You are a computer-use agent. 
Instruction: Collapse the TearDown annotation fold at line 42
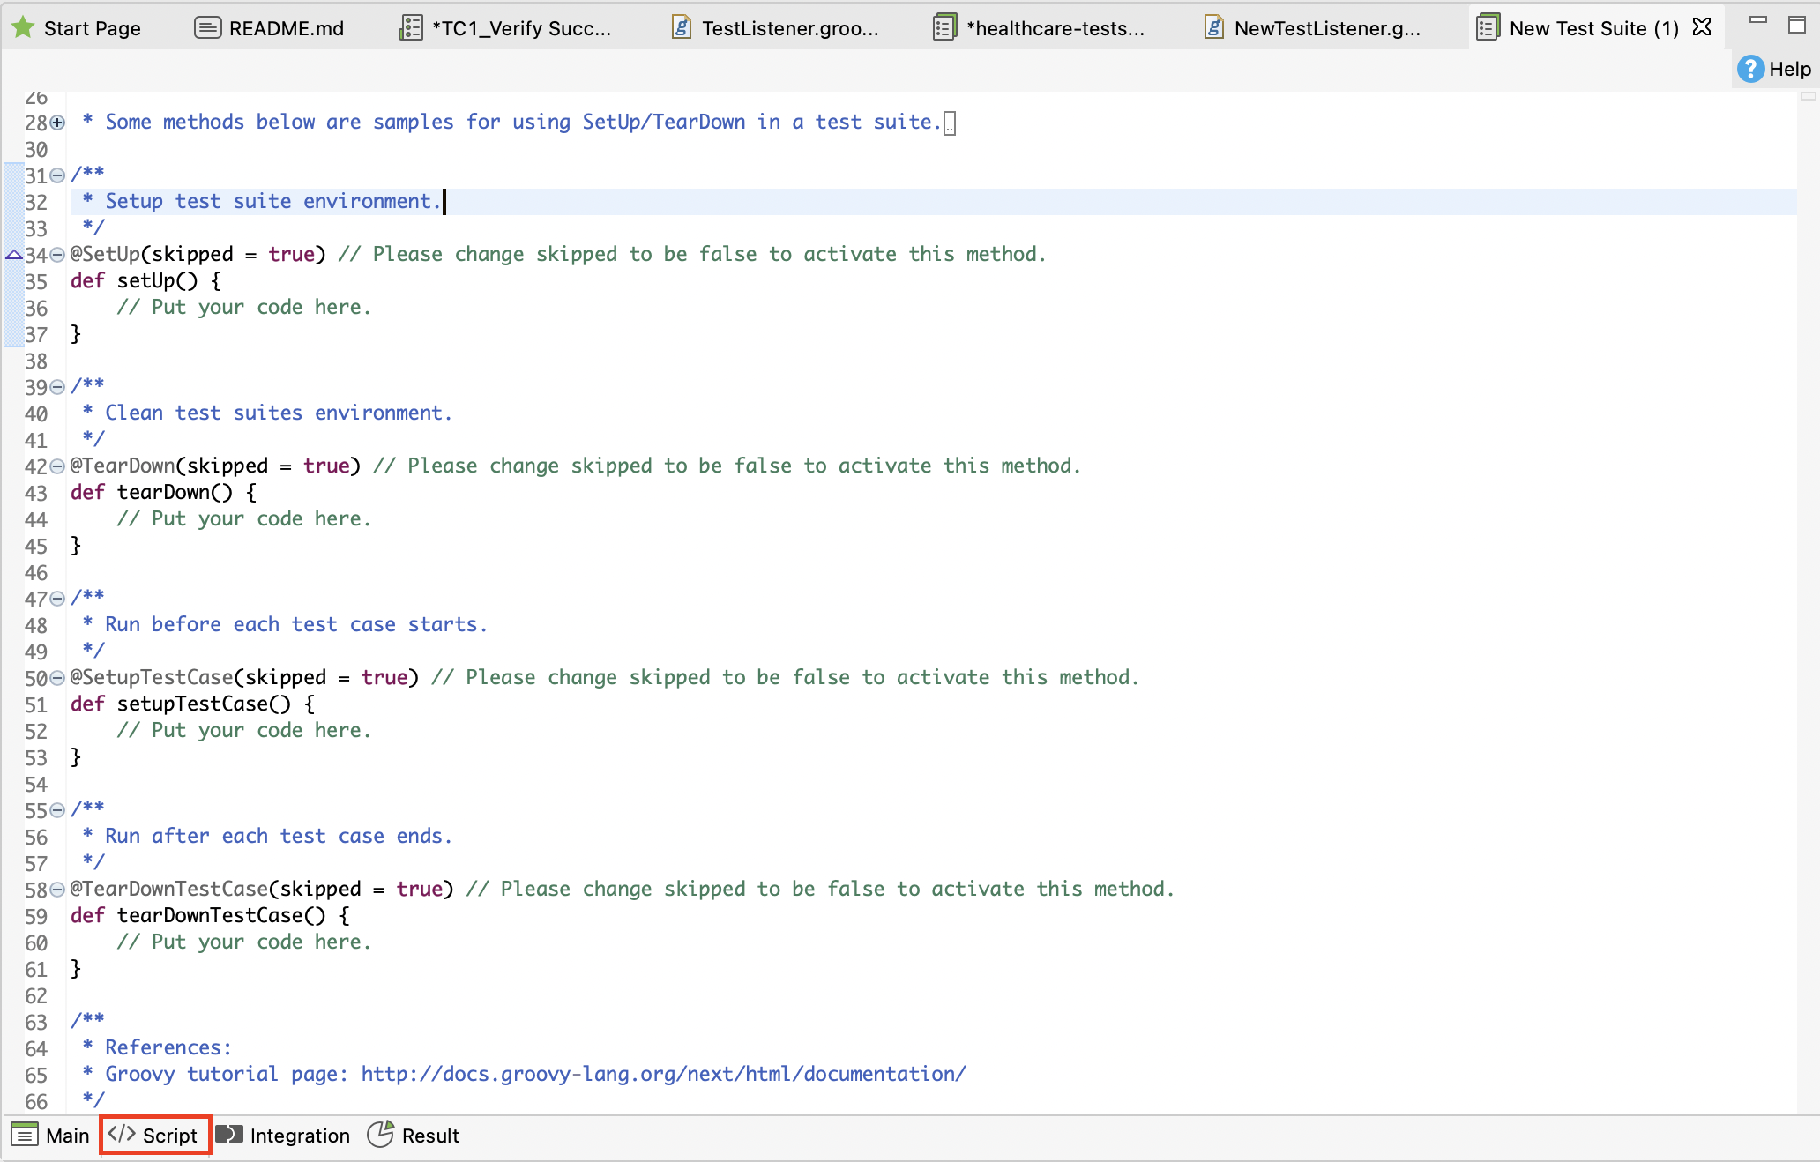[56, 466]
